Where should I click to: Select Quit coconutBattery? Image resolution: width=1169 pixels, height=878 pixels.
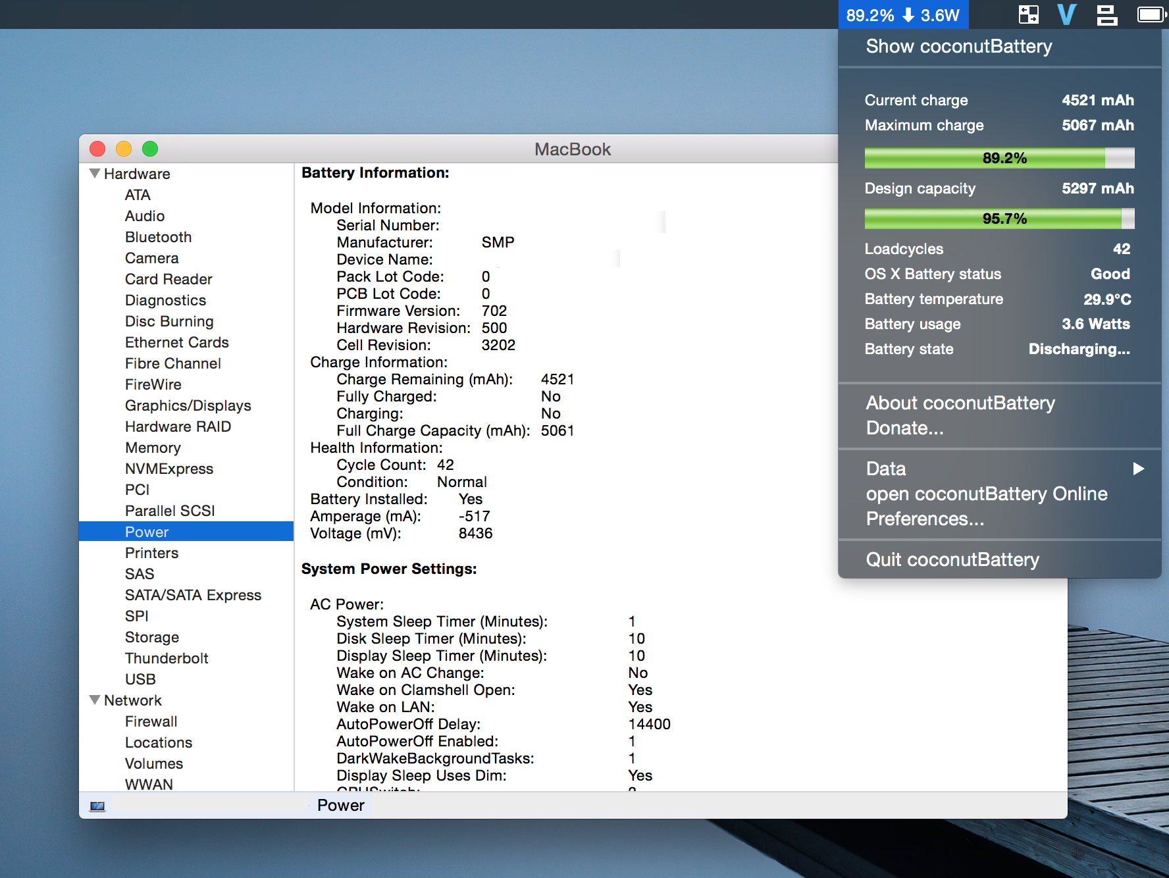point(952,559)
